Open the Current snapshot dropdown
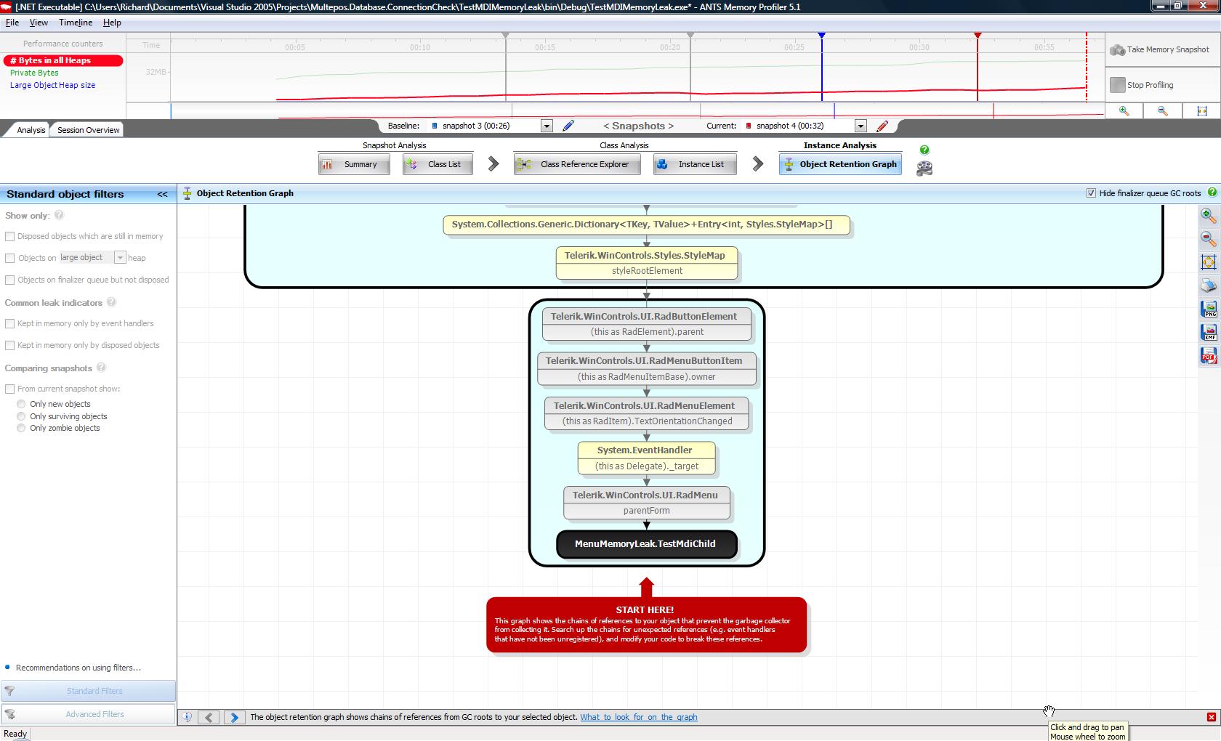1221x741 pixels. click(x=861, y=126)
